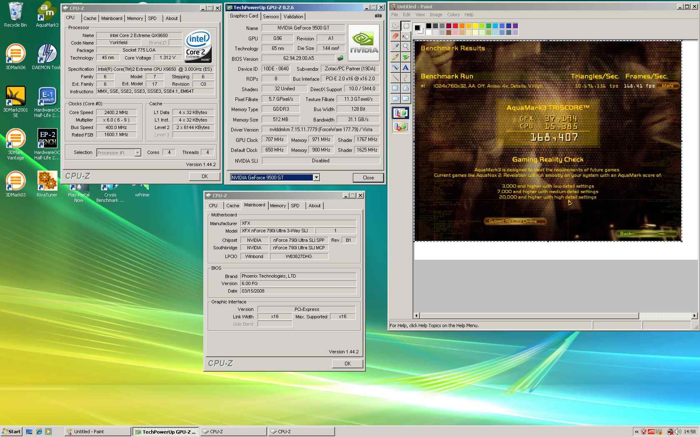Click the CPU Name field showing QX9650

139,35
